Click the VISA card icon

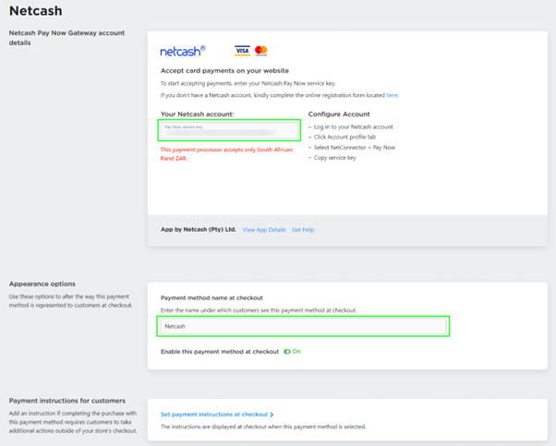(x=242, y=51)
